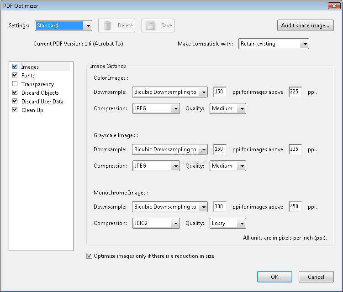This screenshot has height=292, width=343.
Task: Select the Images panel in list
Action: pos(30,67)
